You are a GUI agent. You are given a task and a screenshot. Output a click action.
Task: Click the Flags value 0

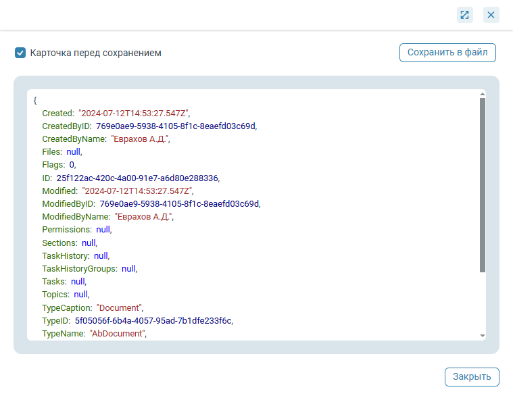point(72,166)
